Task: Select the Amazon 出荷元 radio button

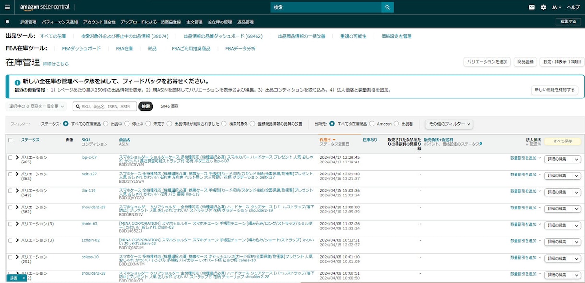Action: 372,124
